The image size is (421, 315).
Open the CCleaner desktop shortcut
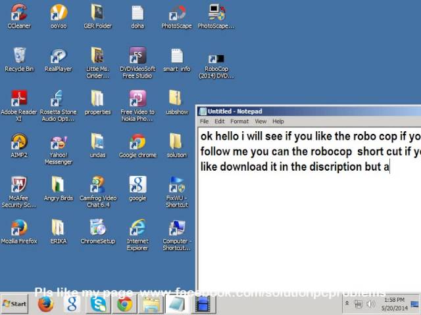pyautogui.click(x=19, y=16)
